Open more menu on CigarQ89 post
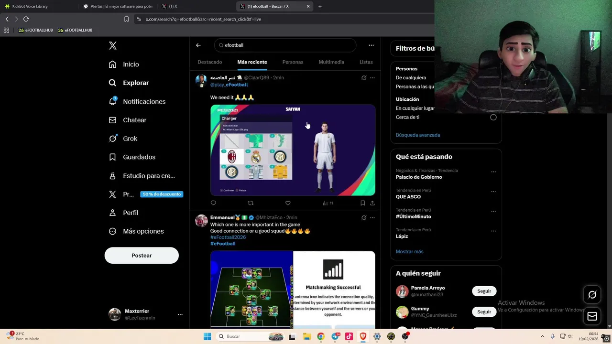612x344 pixels. point(372,78)
